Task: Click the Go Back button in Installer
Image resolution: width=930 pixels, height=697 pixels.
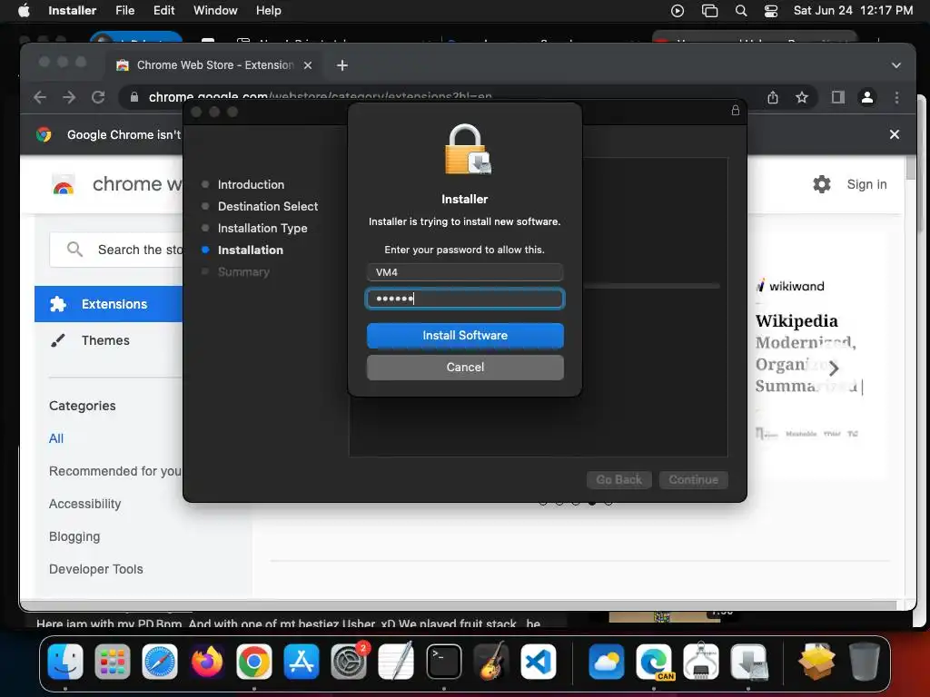Action: pyautogui.click(x=619, y=479)
